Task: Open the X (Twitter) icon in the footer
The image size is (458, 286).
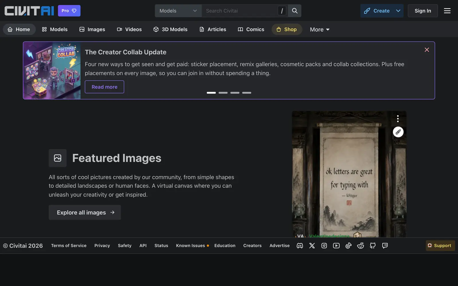Action: click(312, 246)
